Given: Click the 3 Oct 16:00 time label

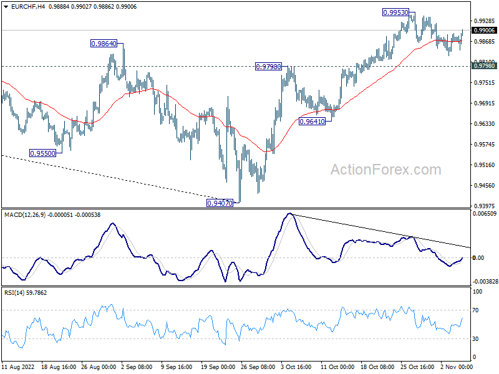Looking at the screenshot, I should [x=296, y=367].
